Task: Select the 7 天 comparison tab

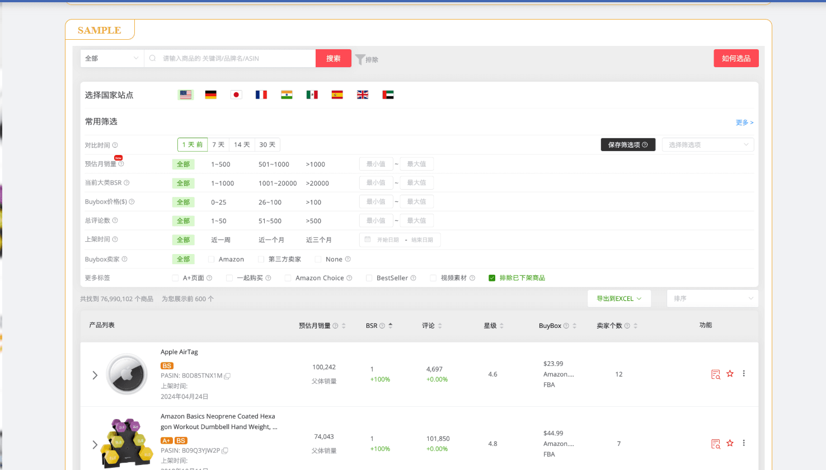Action: [x=218, y=145]
